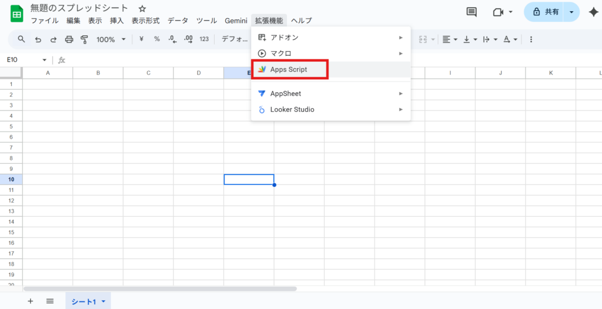Expand the horizontal align dropdown
Viewport: 602px width, 309px height.
(450, 39)
